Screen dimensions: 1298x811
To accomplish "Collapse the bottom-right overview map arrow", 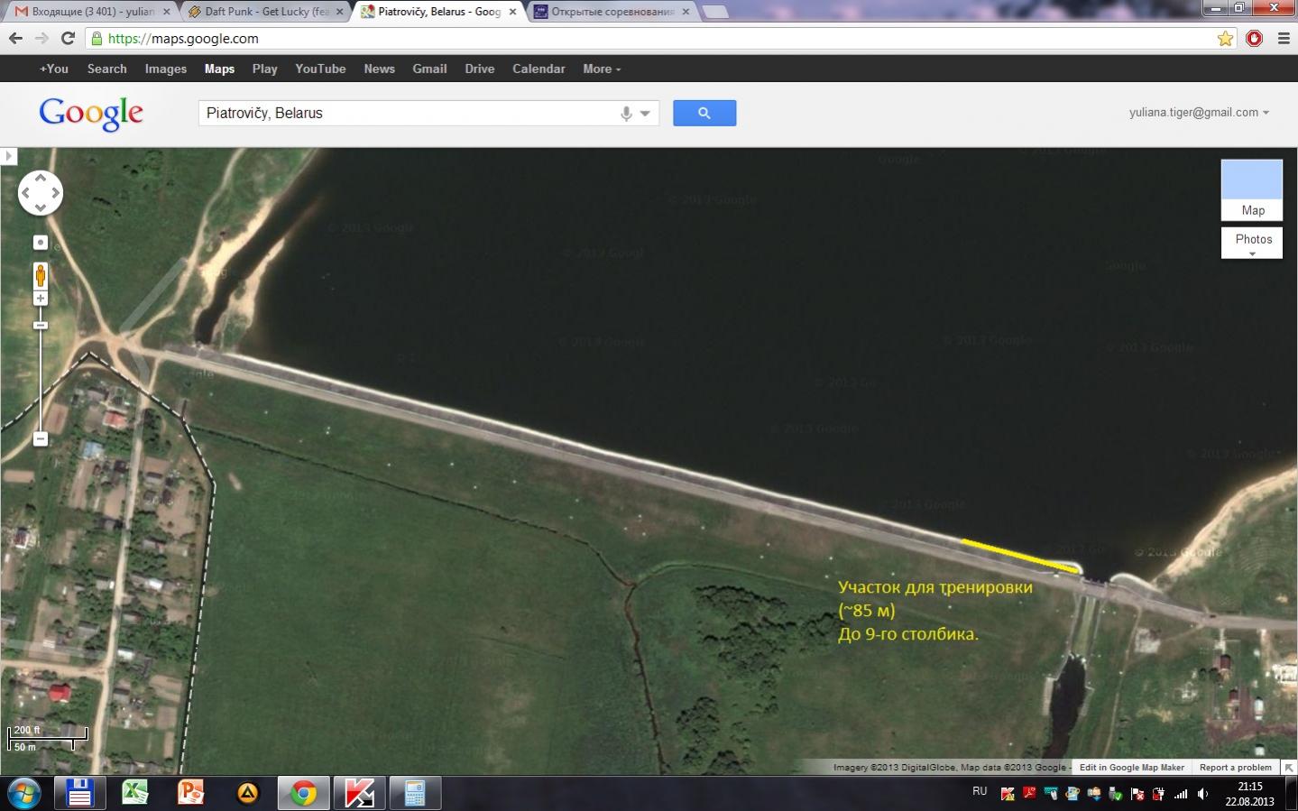I will (x=1289, y=768).
